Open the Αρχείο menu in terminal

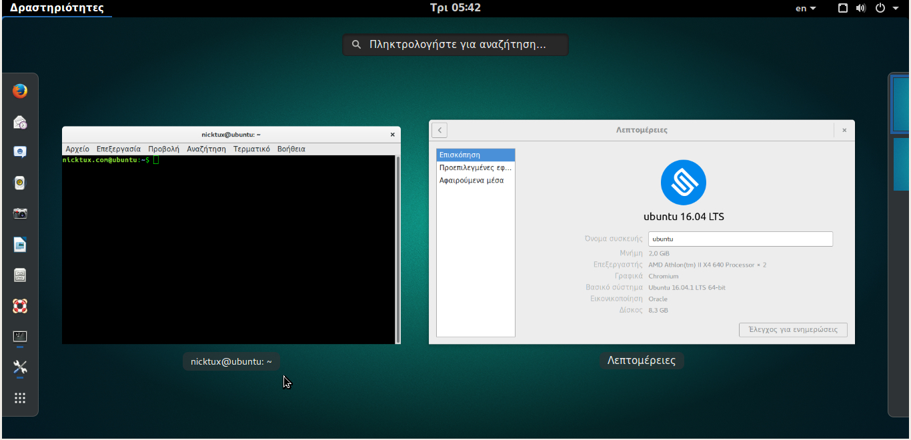77,149
